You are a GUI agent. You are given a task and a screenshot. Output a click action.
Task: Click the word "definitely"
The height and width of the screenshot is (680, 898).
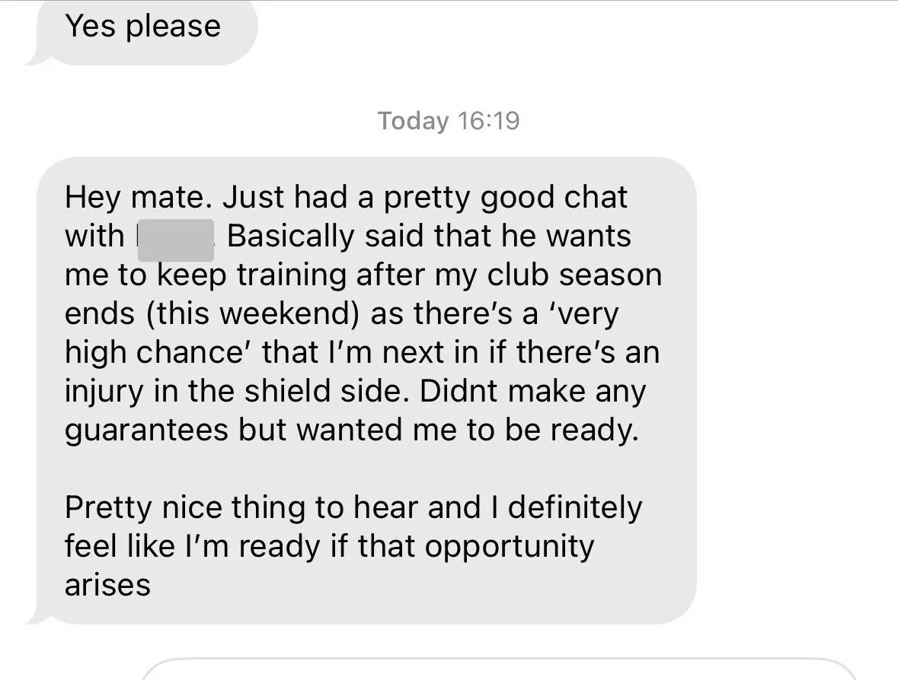coord(575,507)
